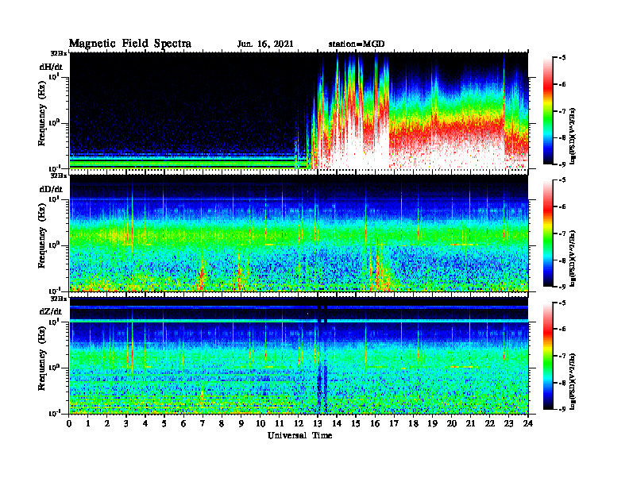Click the "-7" tick on dZ/dt color bar

pyautogui.click(x=562, y=356)
